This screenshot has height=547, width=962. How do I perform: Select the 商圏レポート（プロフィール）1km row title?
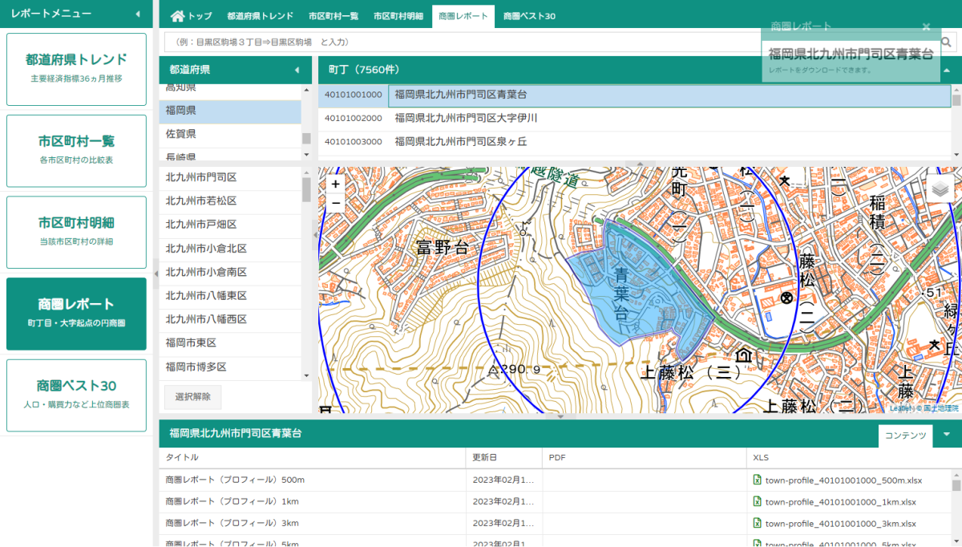click(232, 502)
